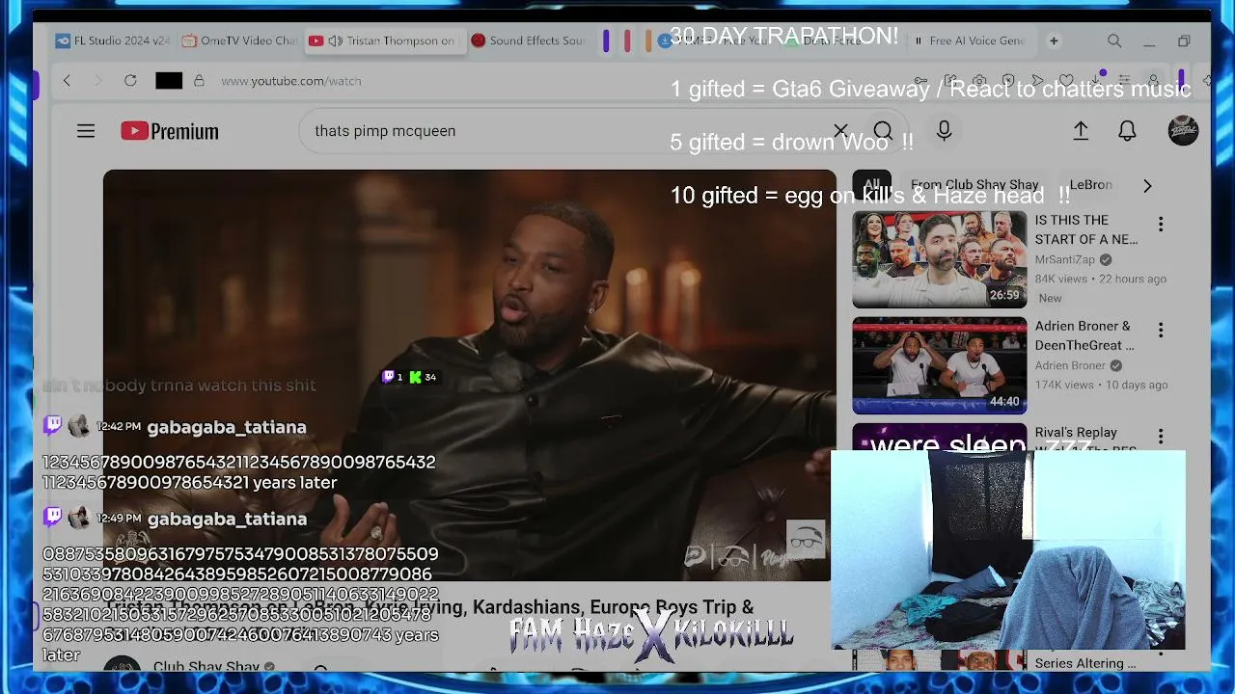Open YouTube notifications bell
Viewport: 1235px width, 694px height.
(x=1127, y=131)
